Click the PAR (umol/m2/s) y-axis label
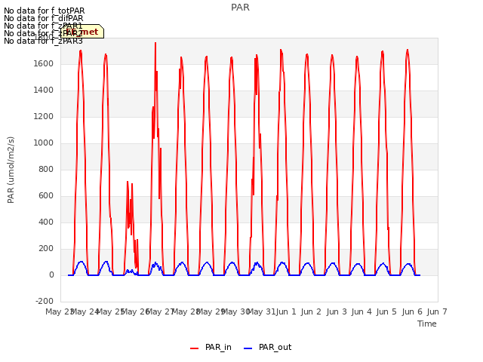The height and width of the screenshot is (362, 483). pos(11,170)
